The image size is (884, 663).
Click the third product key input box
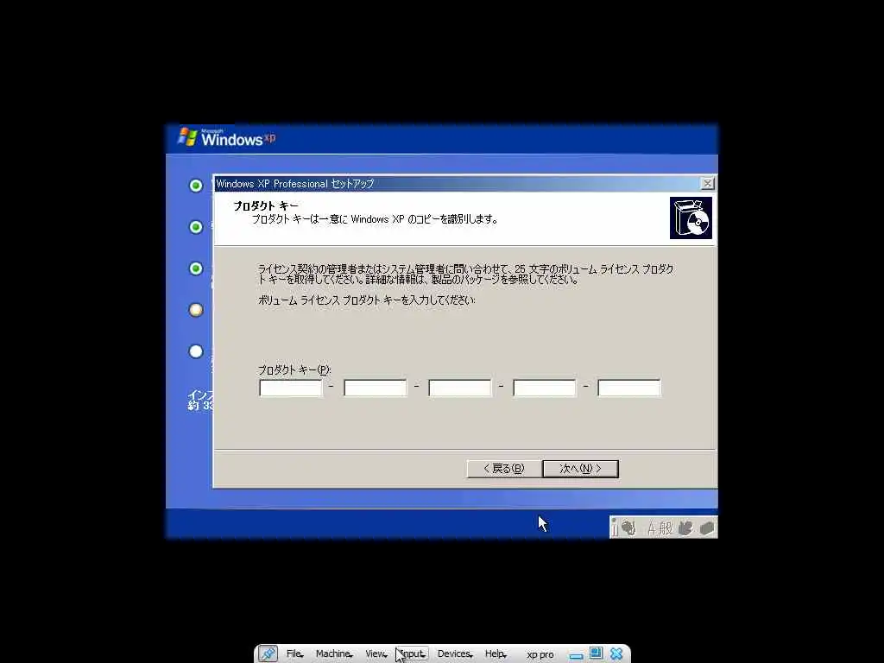coord(459,388)
